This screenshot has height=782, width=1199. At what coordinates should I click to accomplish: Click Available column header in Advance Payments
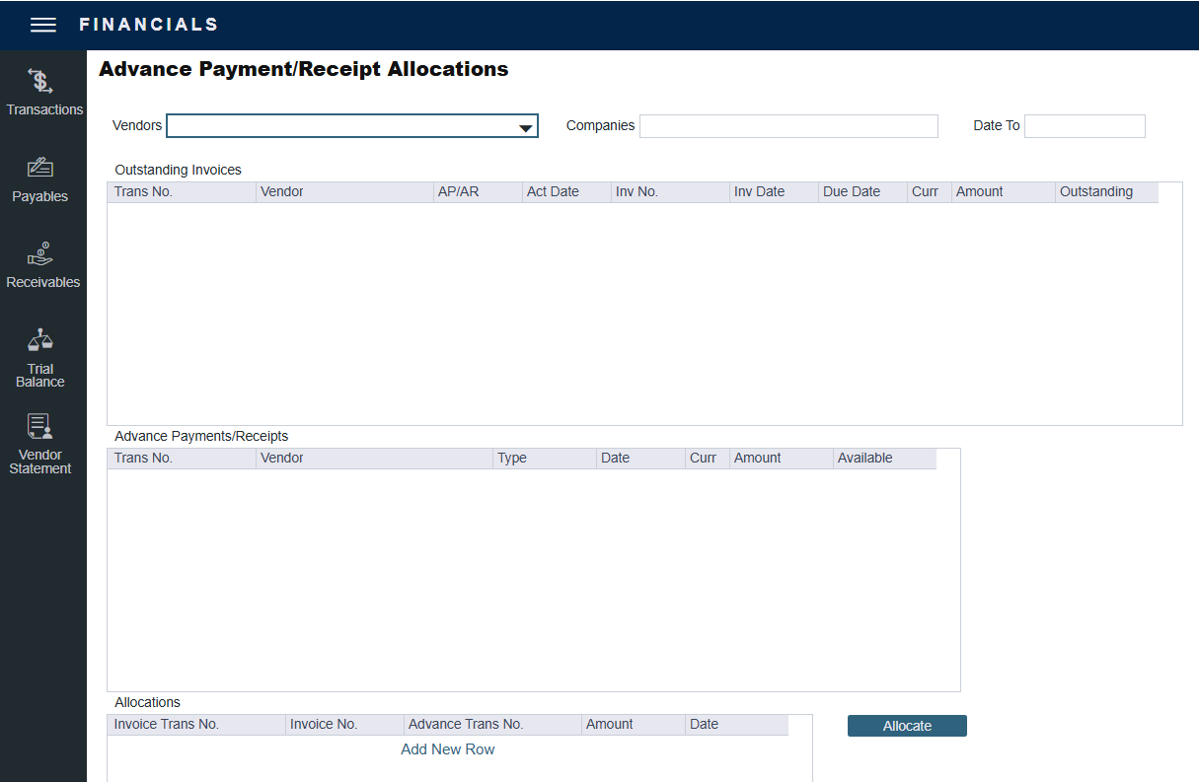tap(864, 459)
